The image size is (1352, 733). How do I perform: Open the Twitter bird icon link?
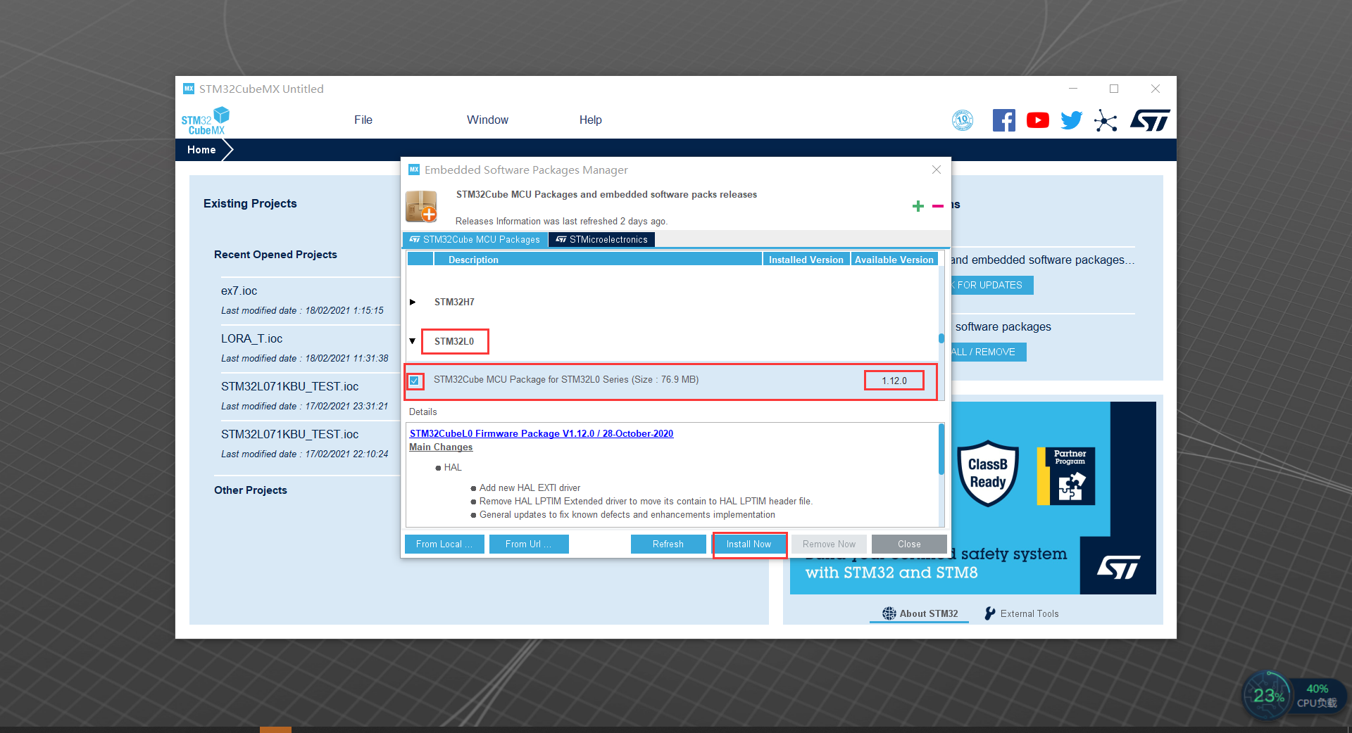(x=1072, y=120)
